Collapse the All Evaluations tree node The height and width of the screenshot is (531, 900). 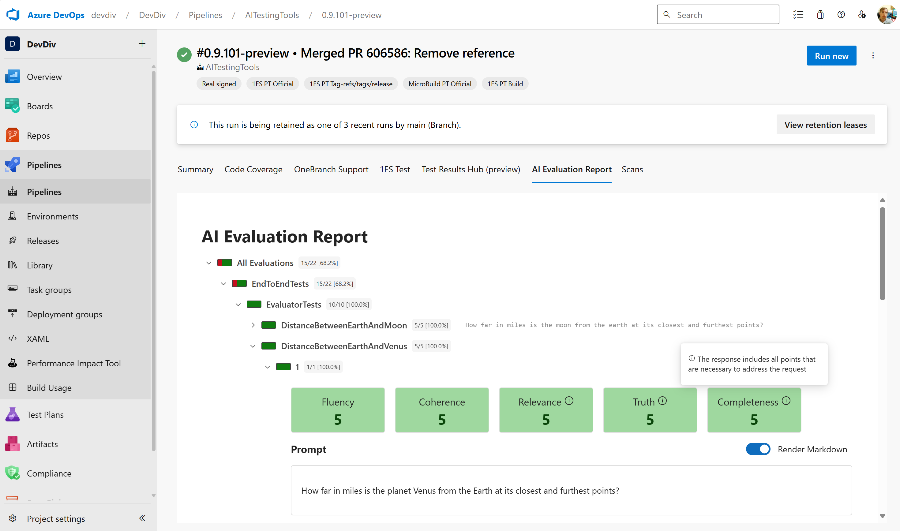point(209,263)
